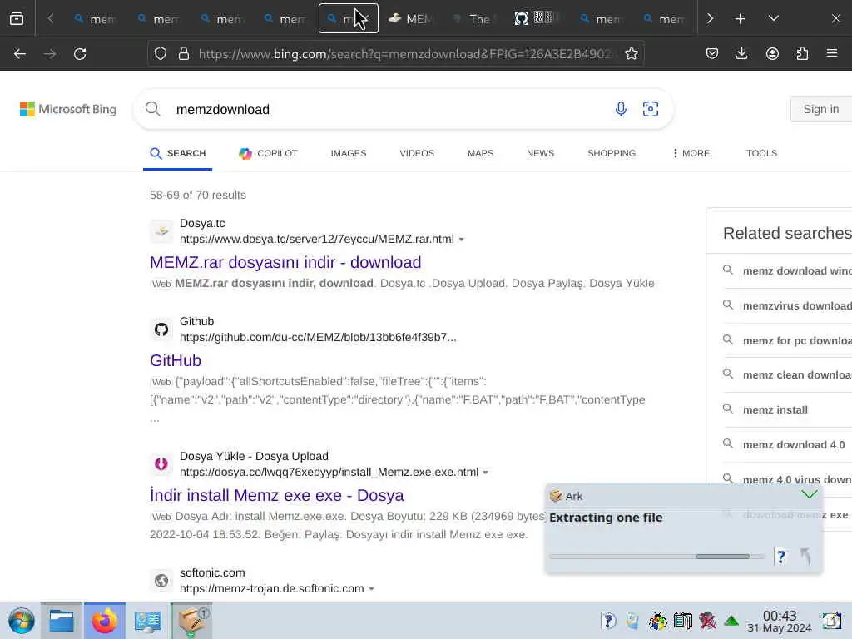Image resolution: width=852 pixels, height=639 pixels.
Task: Open the start menu orb
Action: tap(22, 621)
